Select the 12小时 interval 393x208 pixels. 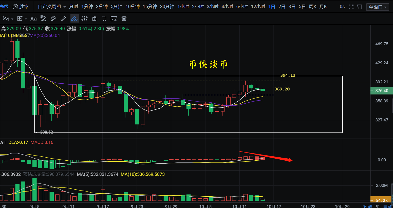pos(258,7)
